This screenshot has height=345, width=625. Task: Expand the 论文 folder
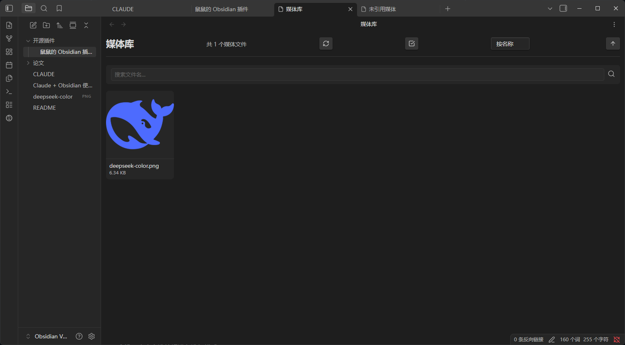point(28,63)
